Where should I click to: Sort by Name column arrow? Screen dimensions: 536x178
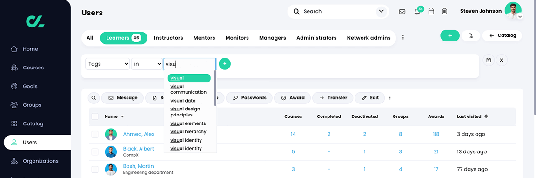[x=122, y=117]
